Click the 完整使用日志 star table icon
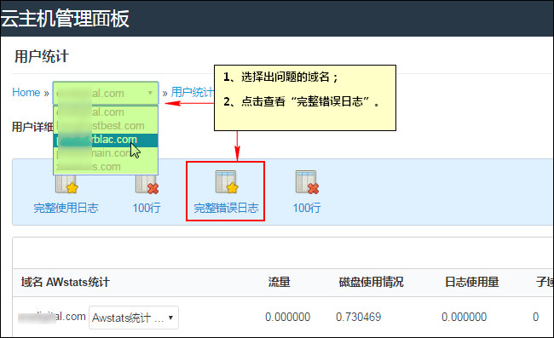554x338 pixels. 66,184
